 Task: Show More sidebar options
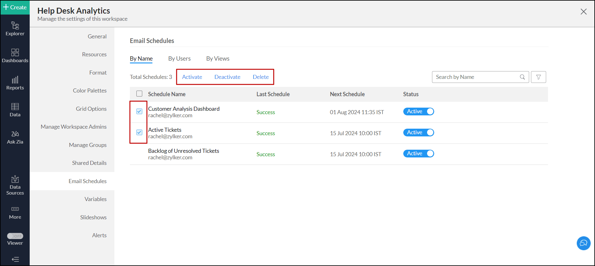15,212
